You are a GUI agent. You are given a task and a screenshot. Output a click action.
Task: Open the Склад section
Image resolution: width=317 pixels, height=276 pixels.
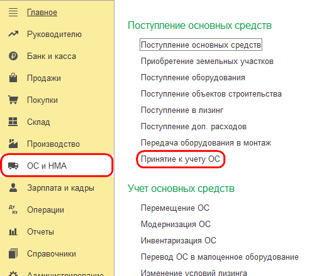coord(38,122)
